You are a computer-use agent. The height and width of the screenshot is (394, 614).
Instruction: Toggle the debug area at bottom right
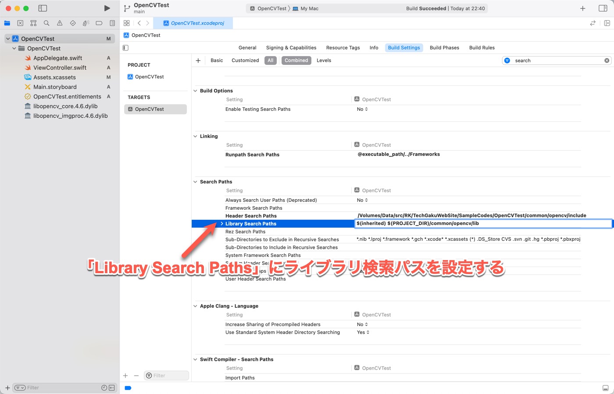(606, 388)
